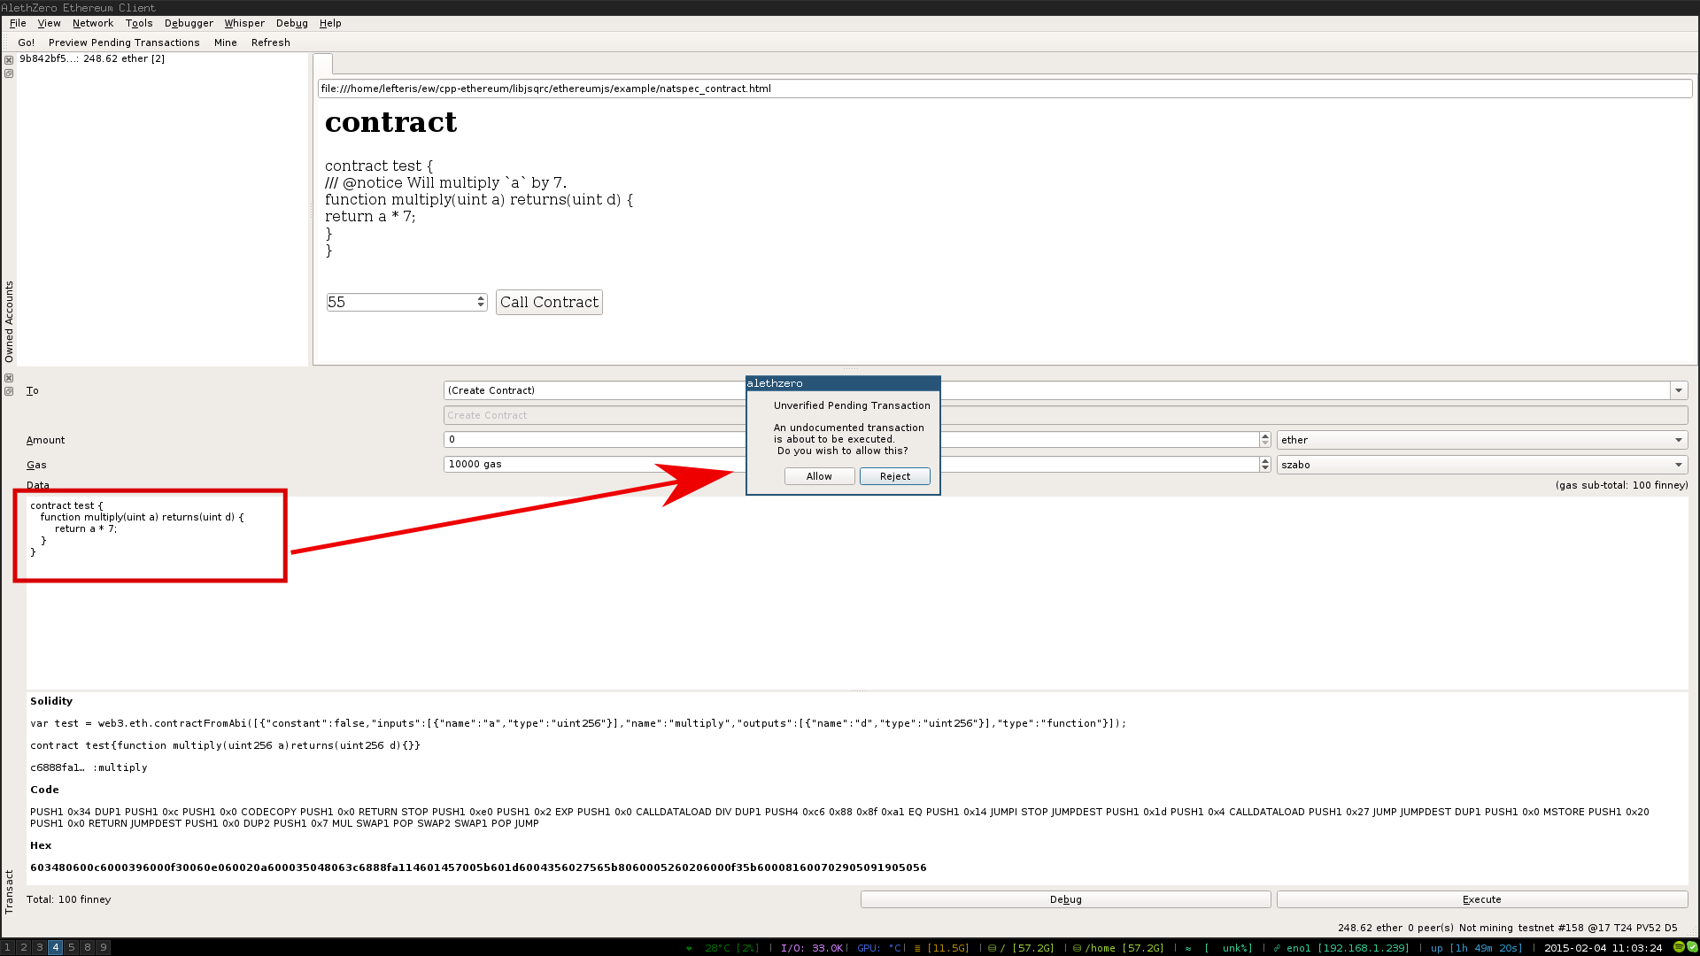This screenshot has height=956, width=1700.
Task: Click Preview Pending Transactions toolbar item
Action: (x=124, y=42)
